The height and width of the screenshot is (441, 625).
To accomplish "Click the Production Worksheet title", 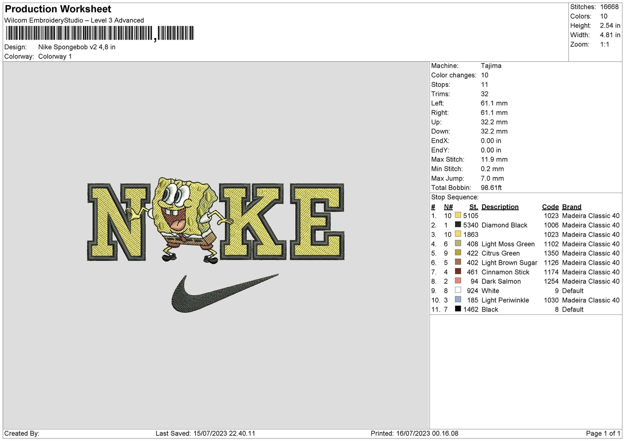I will point(58,9).
